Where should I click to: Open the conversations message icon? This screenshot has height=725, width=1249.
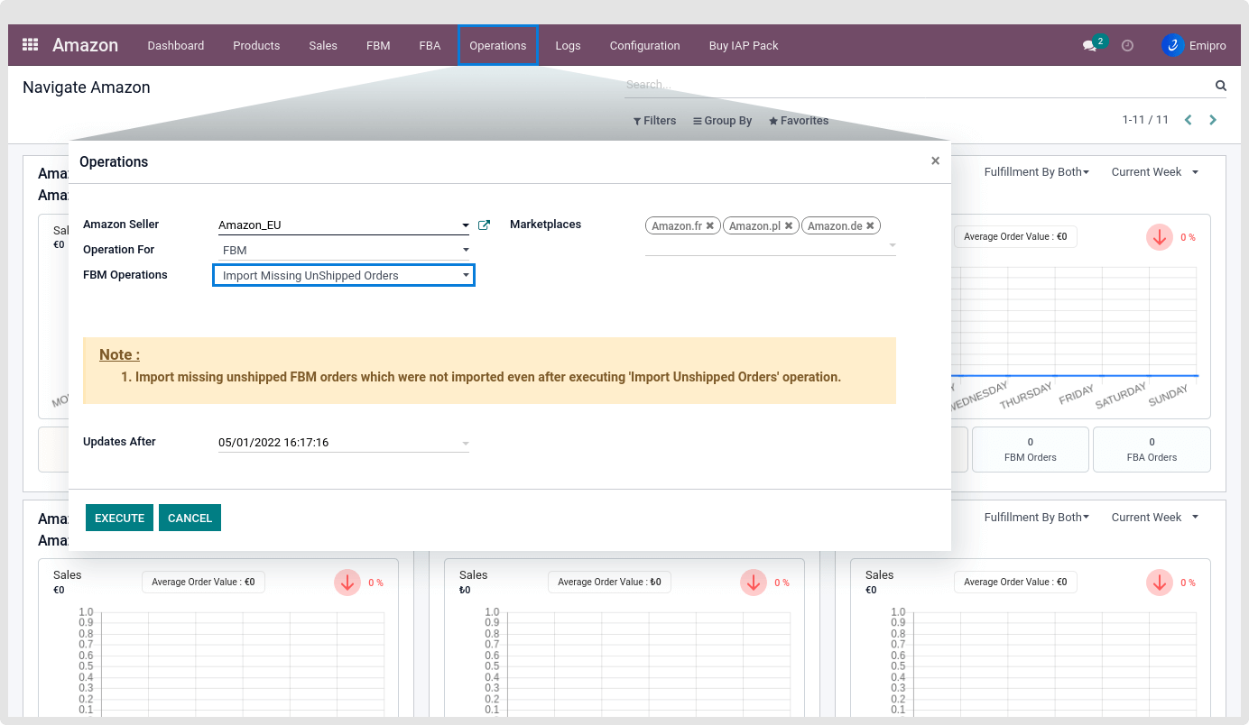(x=1089, y=46)
